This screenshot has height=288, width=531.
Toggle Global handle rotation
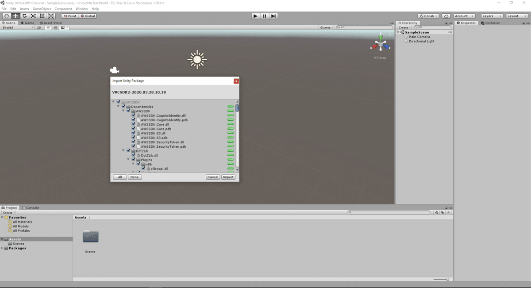click(x=88, y=16)
